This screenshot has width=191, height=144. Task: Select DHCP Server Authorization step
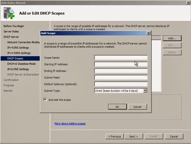coord(23,75)
